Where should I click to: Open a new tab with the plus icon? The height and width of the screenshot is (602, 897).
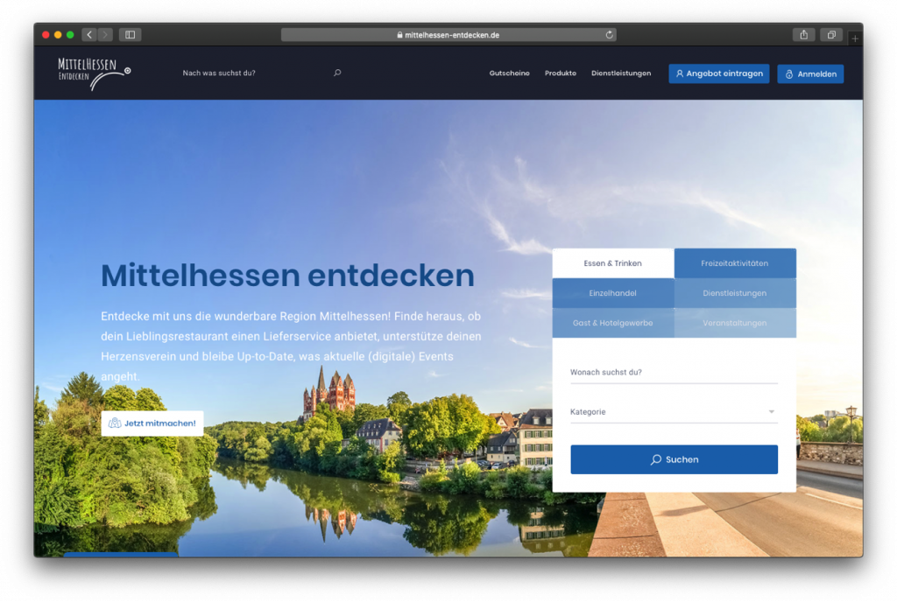(855, 38)
